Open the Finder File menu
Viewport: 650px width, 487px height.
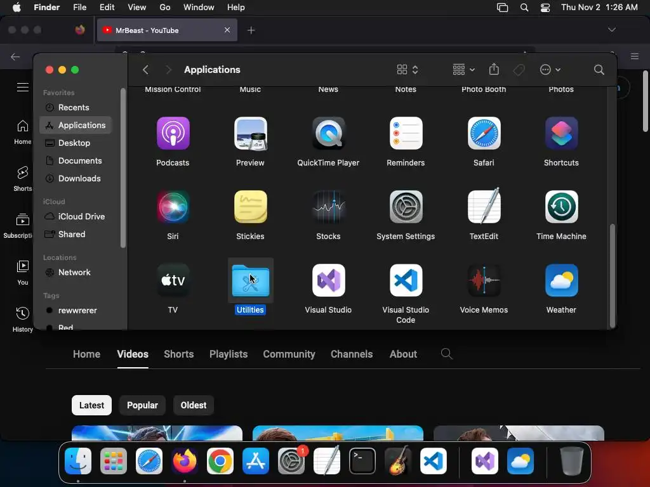[x=79, y=8]
